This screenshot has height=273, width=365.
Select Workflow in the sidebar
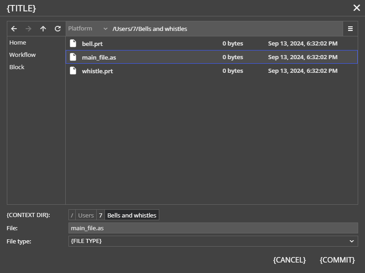[x=22, y=55]
